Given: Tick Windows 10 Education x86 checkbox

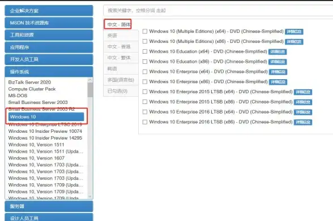Looking at the screenshot, I should coord(145,62).
